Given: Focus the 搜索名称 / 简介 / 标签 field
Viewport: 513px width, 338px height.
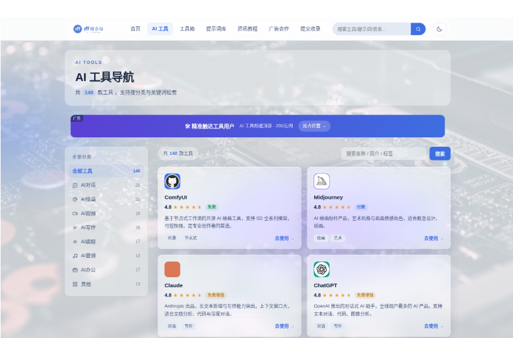Looking at the screenshot, I should [383, 154].
